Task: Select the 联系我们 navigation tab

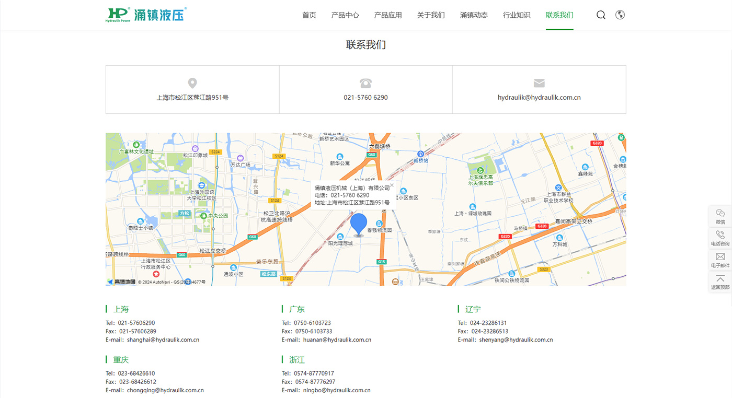Action: 559,15
